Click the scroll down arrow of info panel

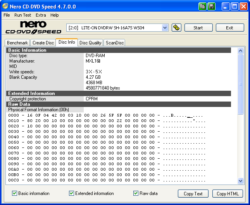pyautogui.click(x=240, y=181)
